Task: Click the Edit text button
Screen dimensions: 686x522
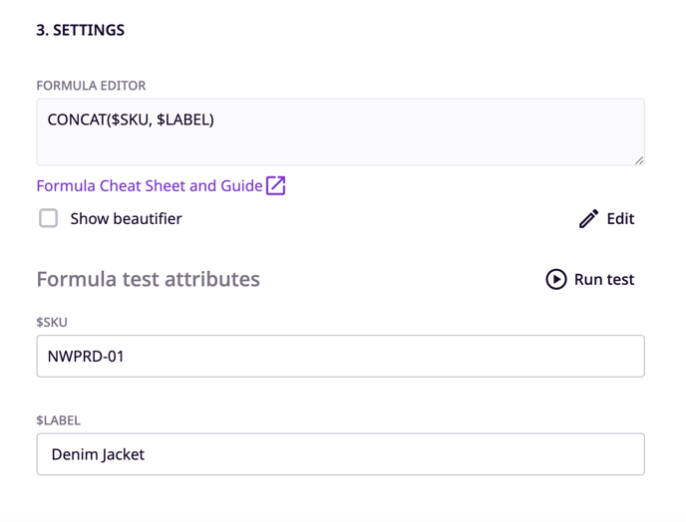Action: click(620, 218)
